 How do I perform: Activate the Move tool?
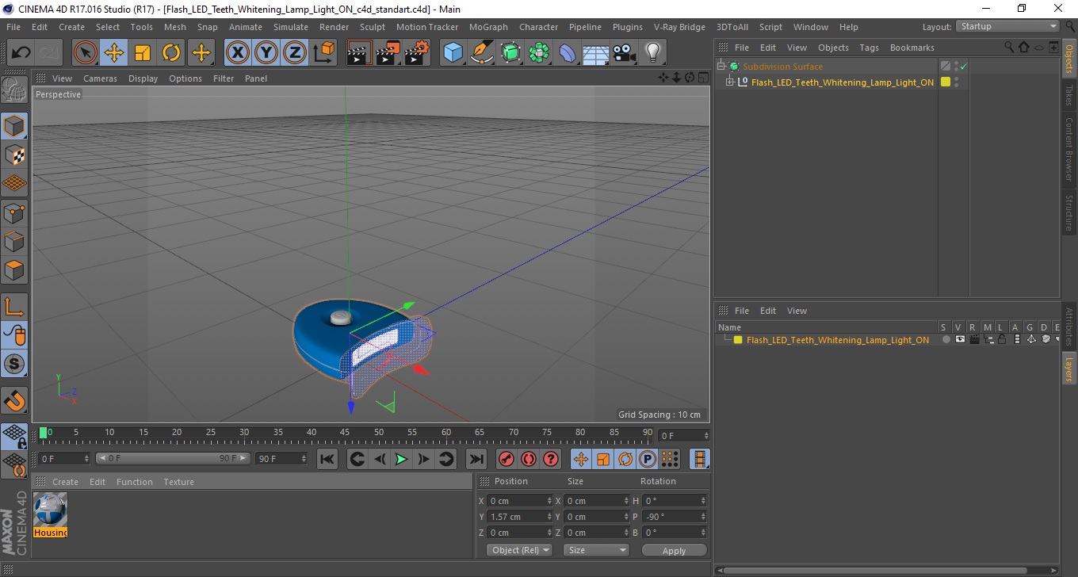(114, 53)
